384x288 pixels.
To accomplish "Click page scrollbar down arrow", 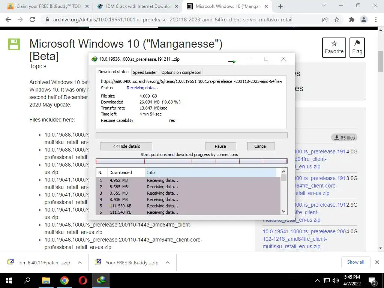I will point(381,248).
